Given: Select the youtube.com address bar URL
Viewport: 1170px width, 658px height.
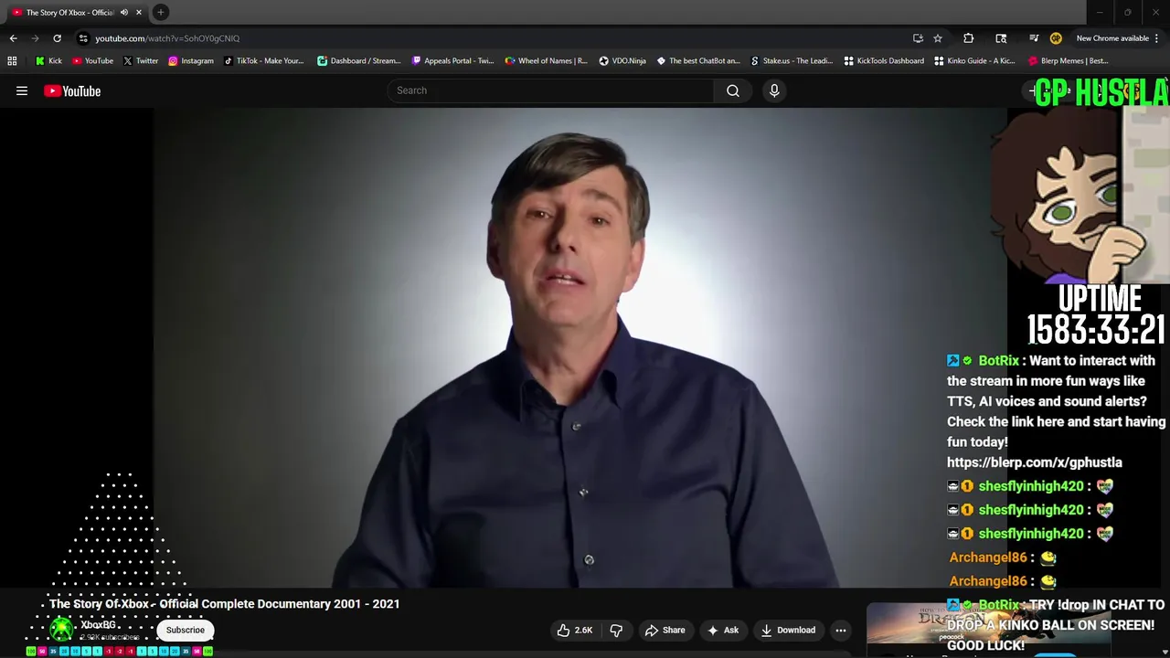Looking at the screenshot, I should [167, 38].
